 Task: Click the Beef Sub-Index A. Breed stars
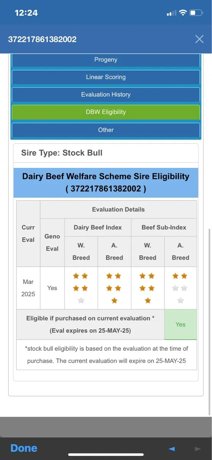(180, 288)
